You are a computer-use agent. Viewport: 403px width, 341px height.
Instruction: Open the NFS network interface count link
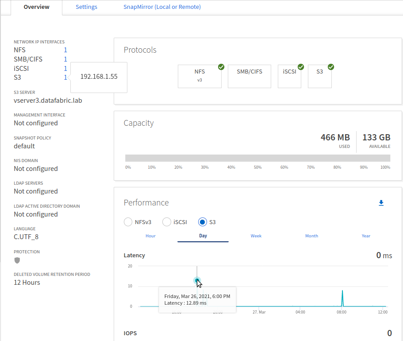pyautogui.click(x=65, y=50)
